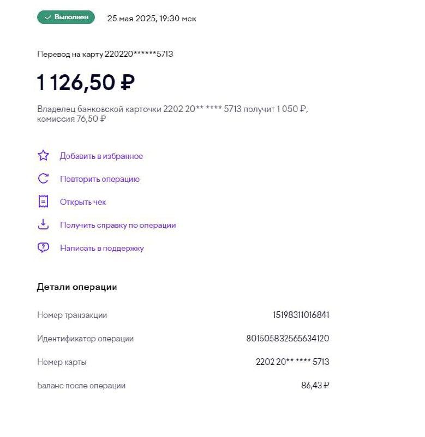
Task: Click the operation identifier 801505832565634120
Action: [288, 338]
